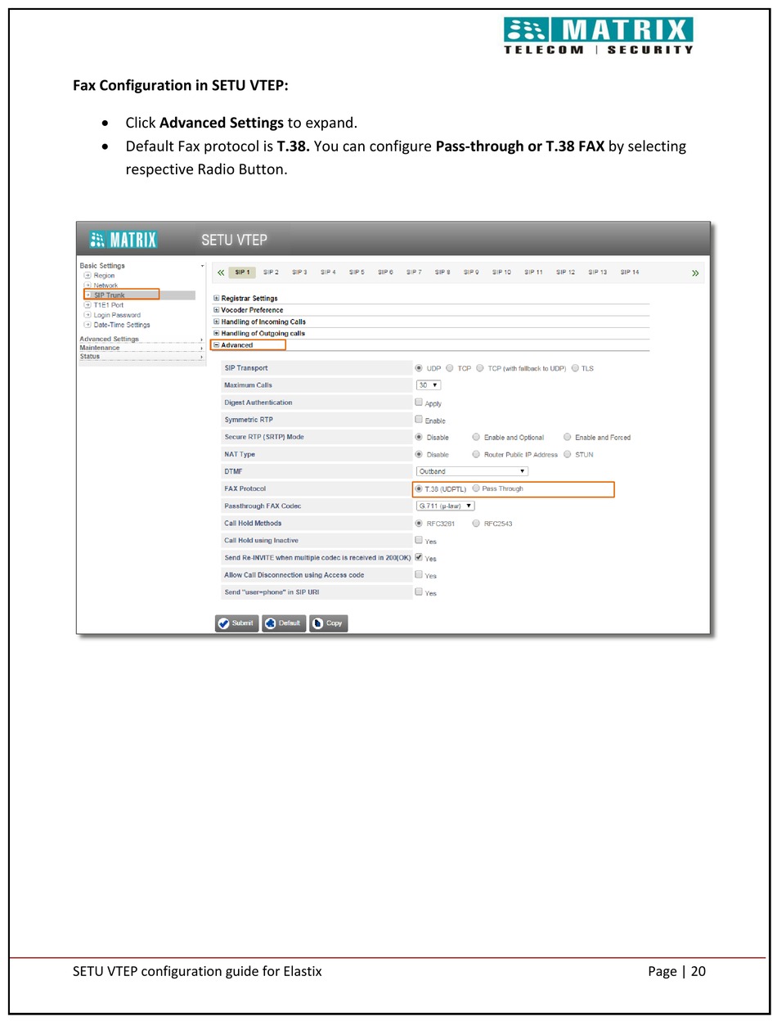Switch to the SIP 9 tab
This screenshot has height=1021, width=777.
tap(471, 272)
